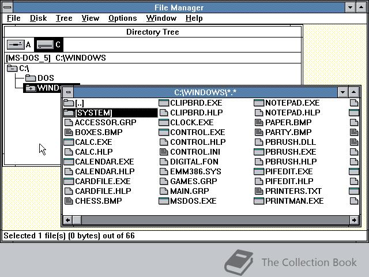Click the horizontal scrollbar right arrow
The image size is (369, 277).
point(354,220)
